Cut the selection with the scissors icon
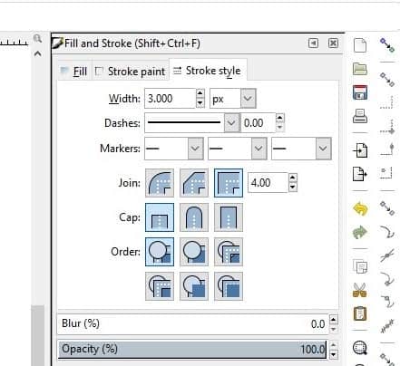Image resolution: width=400 pixels, height=366 pixels. (359, 290)
